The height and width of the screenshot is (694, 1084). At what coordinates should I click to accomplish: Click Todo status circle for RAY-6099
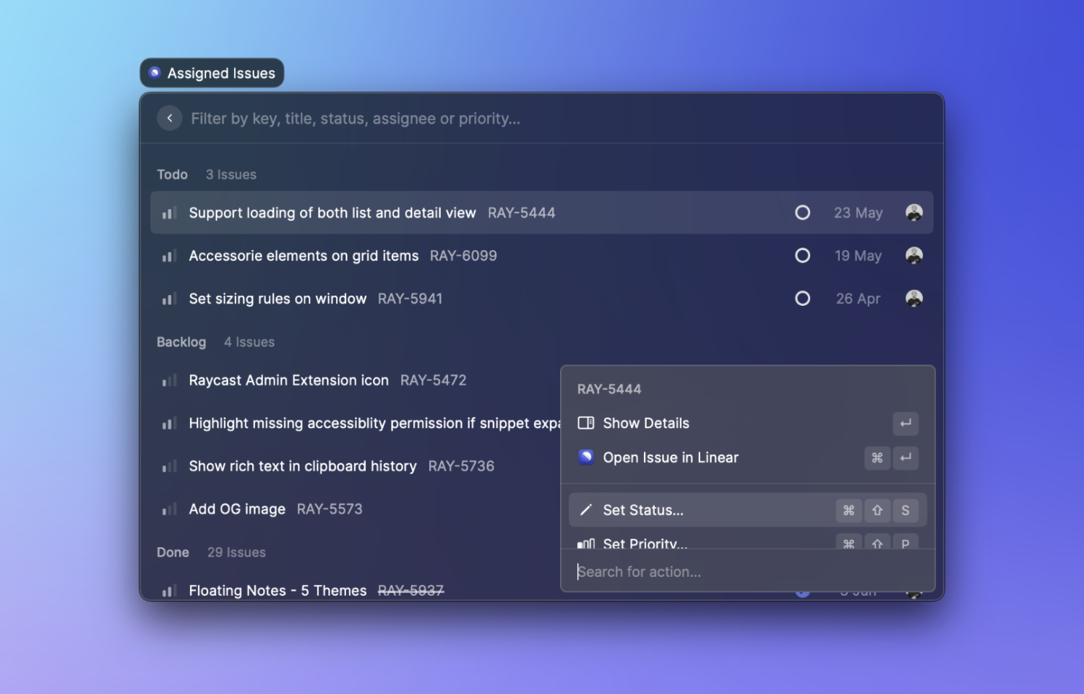click(802, 255)
